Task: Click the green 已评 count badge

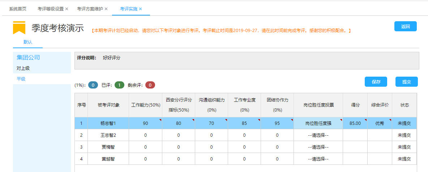Action: click(x=120, y=85)
